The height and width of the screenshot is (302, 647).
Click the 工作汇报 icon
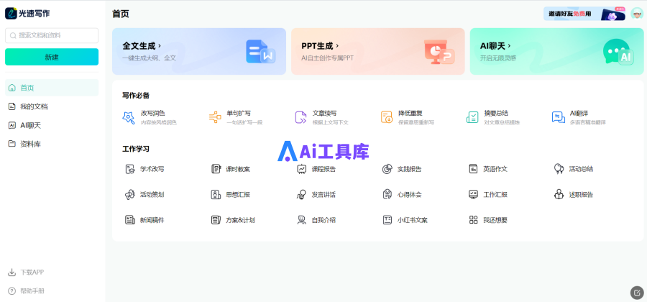point(473,194)
